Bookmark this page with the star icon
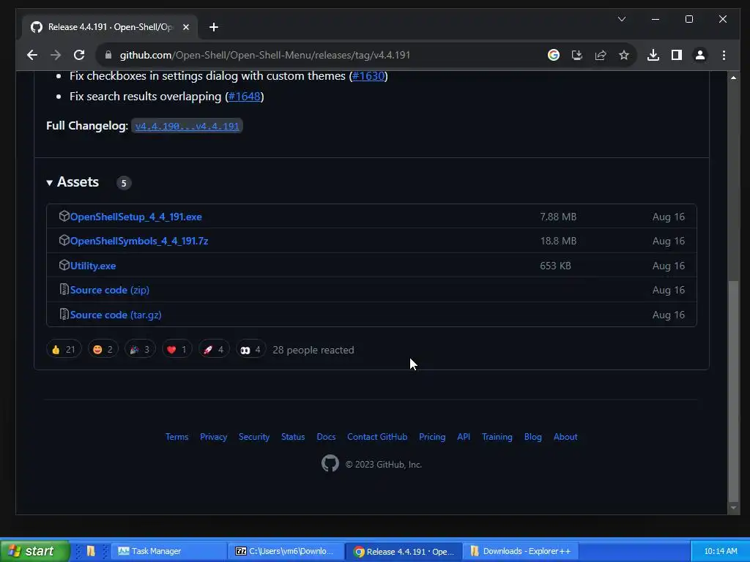This screenshot has height=562, width=750. (x=624, y=55)
